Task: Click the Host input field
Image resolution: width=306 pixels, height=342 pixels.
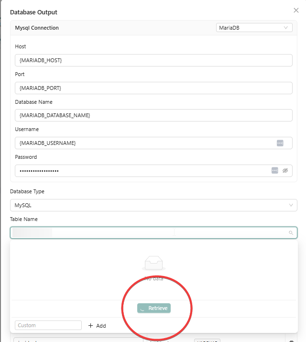Action: (x=153, y=60)
